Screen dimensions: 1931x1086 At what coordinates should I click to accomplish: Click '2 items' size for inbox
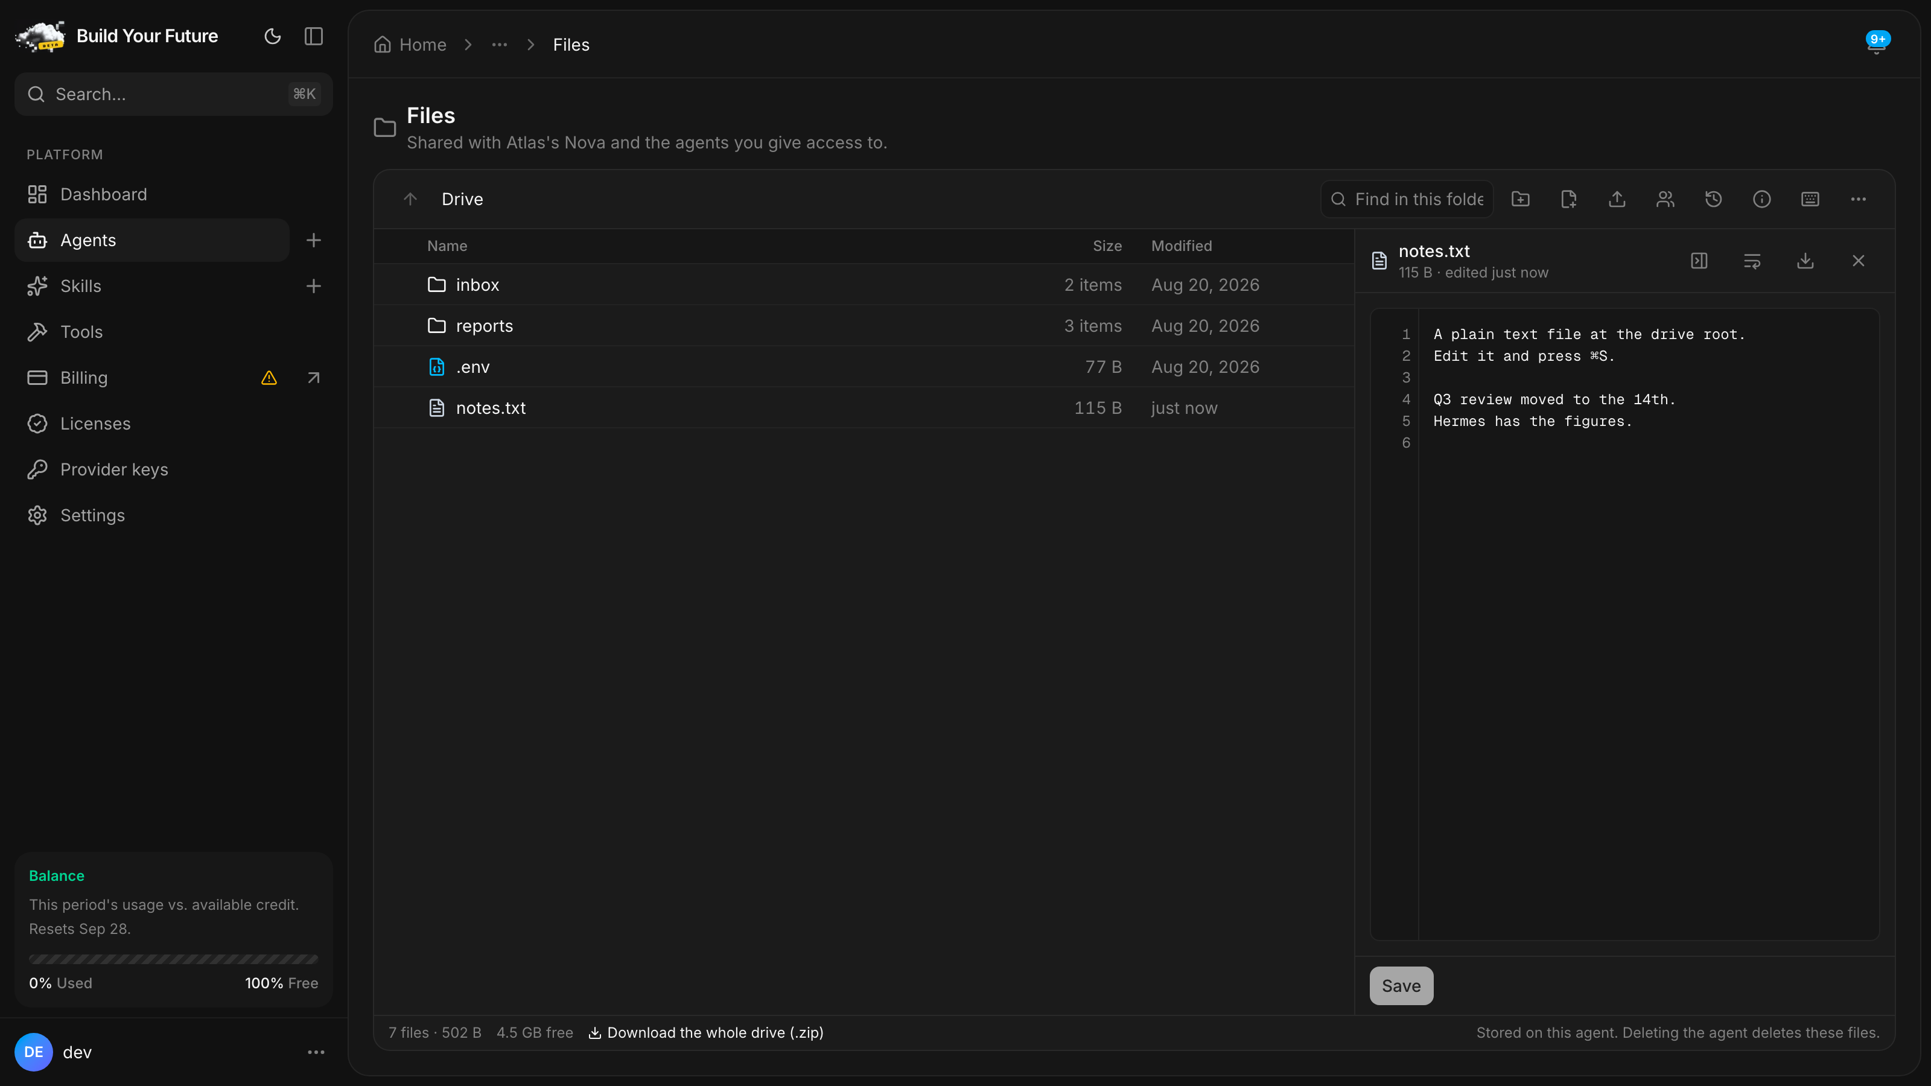pyautogui.click(x=1093, y=285)
